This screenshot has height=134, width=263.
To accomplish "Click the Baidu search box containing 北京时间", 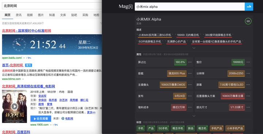I will point(52,6).
